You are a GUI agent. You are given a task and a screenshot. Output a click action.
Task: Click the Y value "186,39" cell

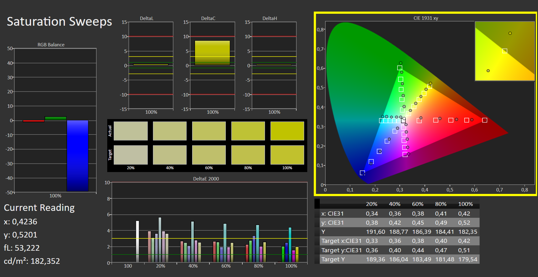click(422, 232)
